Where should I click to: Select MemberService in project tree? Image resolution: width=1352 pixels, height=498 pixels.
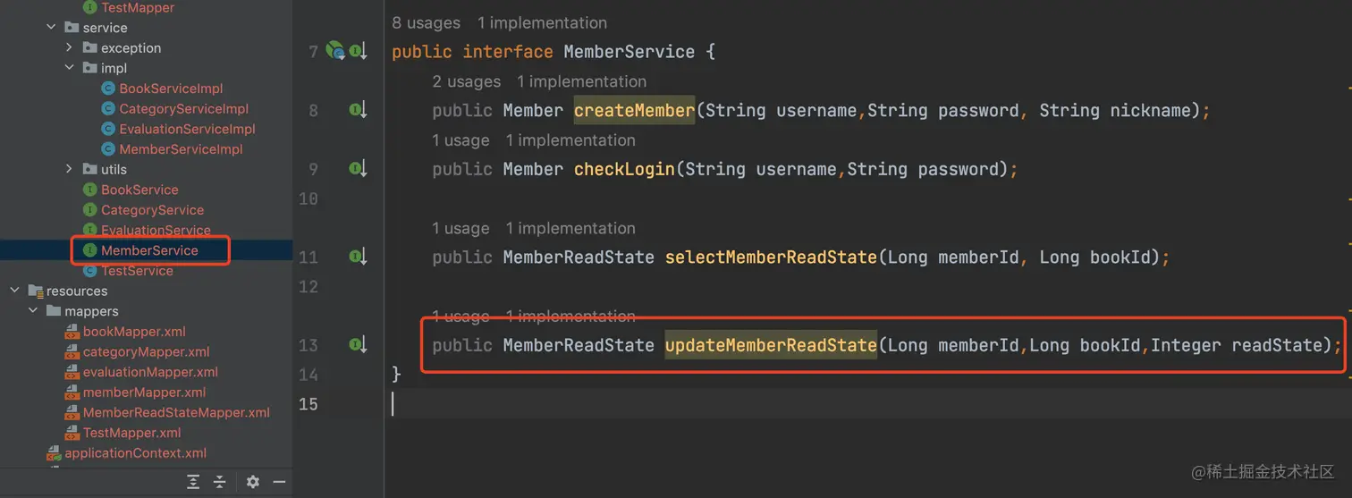click(x=149, y=250)
